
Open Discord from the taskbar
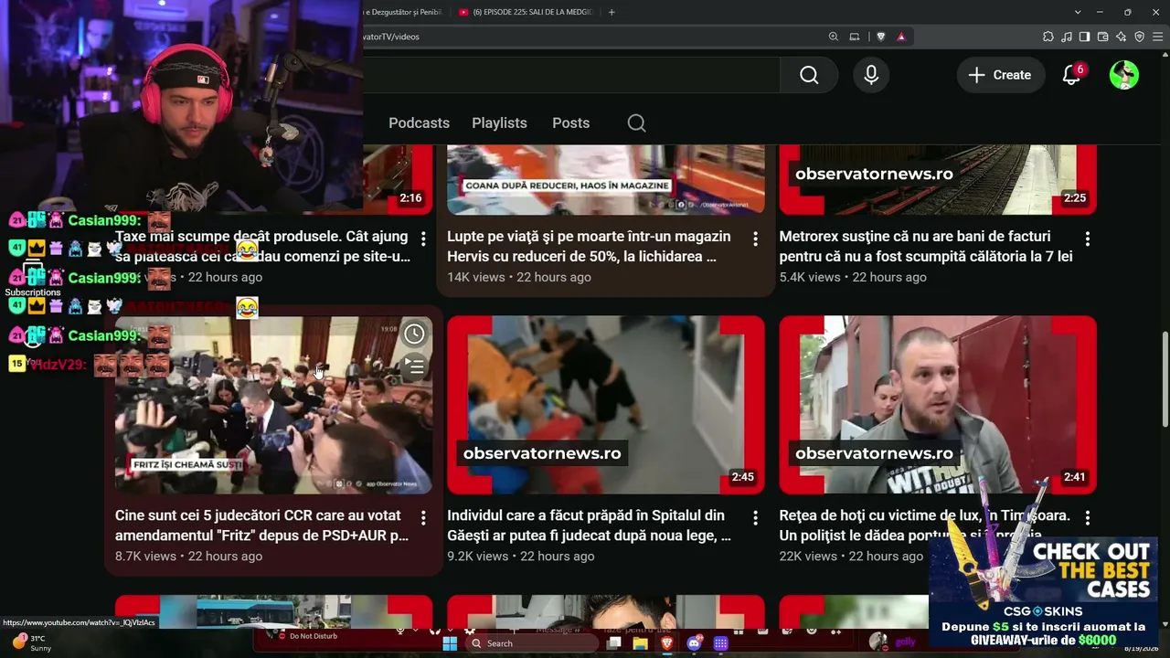coord(694,643)
